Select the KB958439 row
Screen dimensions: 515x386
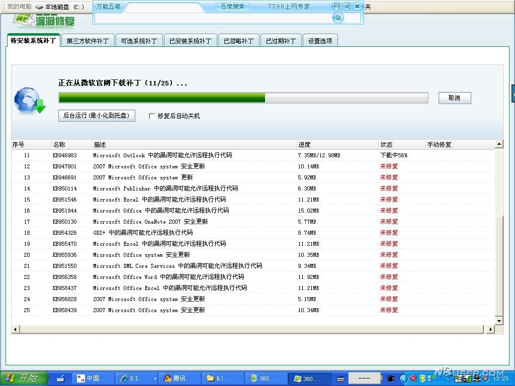pos(253,310)
